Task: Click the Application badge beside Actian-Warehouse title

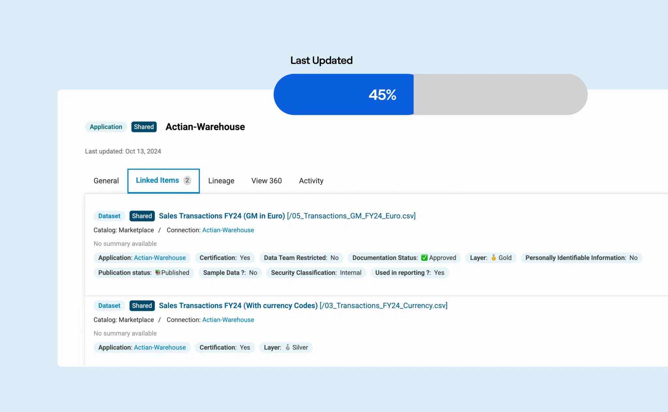Action: [x=105, y=127]
